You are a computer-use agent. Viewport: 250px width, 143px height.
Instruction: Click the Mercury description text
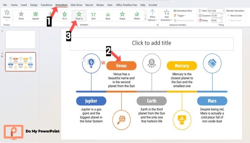pos(182,80)
